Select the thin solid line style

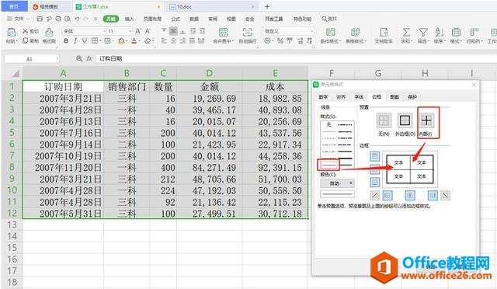coord(328,165)
